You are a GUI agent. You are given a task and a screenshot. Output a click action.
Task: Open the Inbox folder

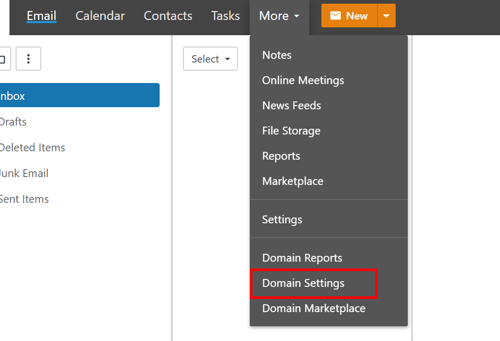coord(79,96)
